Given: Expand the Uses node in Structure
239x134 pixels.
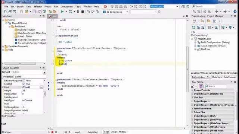Looking at the screenshot, I should [x=3, y=50].
